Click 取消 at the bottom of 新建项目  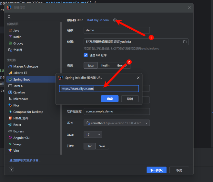(179, 170)
